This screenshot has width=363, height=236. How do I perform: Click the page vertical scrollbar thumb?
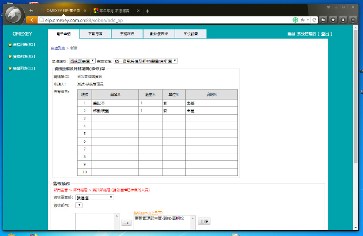[x=356, y=96]
